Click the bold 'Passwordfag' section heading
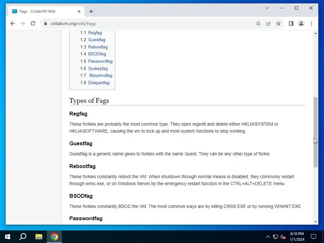324x243 pixels. point(86,218)
